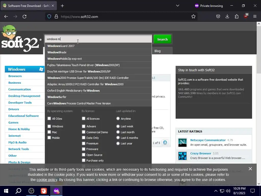Click the next slide arrow beside 1 of 5
Screen dimensions: 261x196
click(165, 142)
